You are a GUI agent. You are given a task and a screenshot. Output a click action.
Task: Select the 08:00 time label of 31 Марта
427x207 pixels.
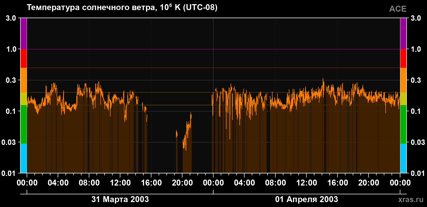89,183
